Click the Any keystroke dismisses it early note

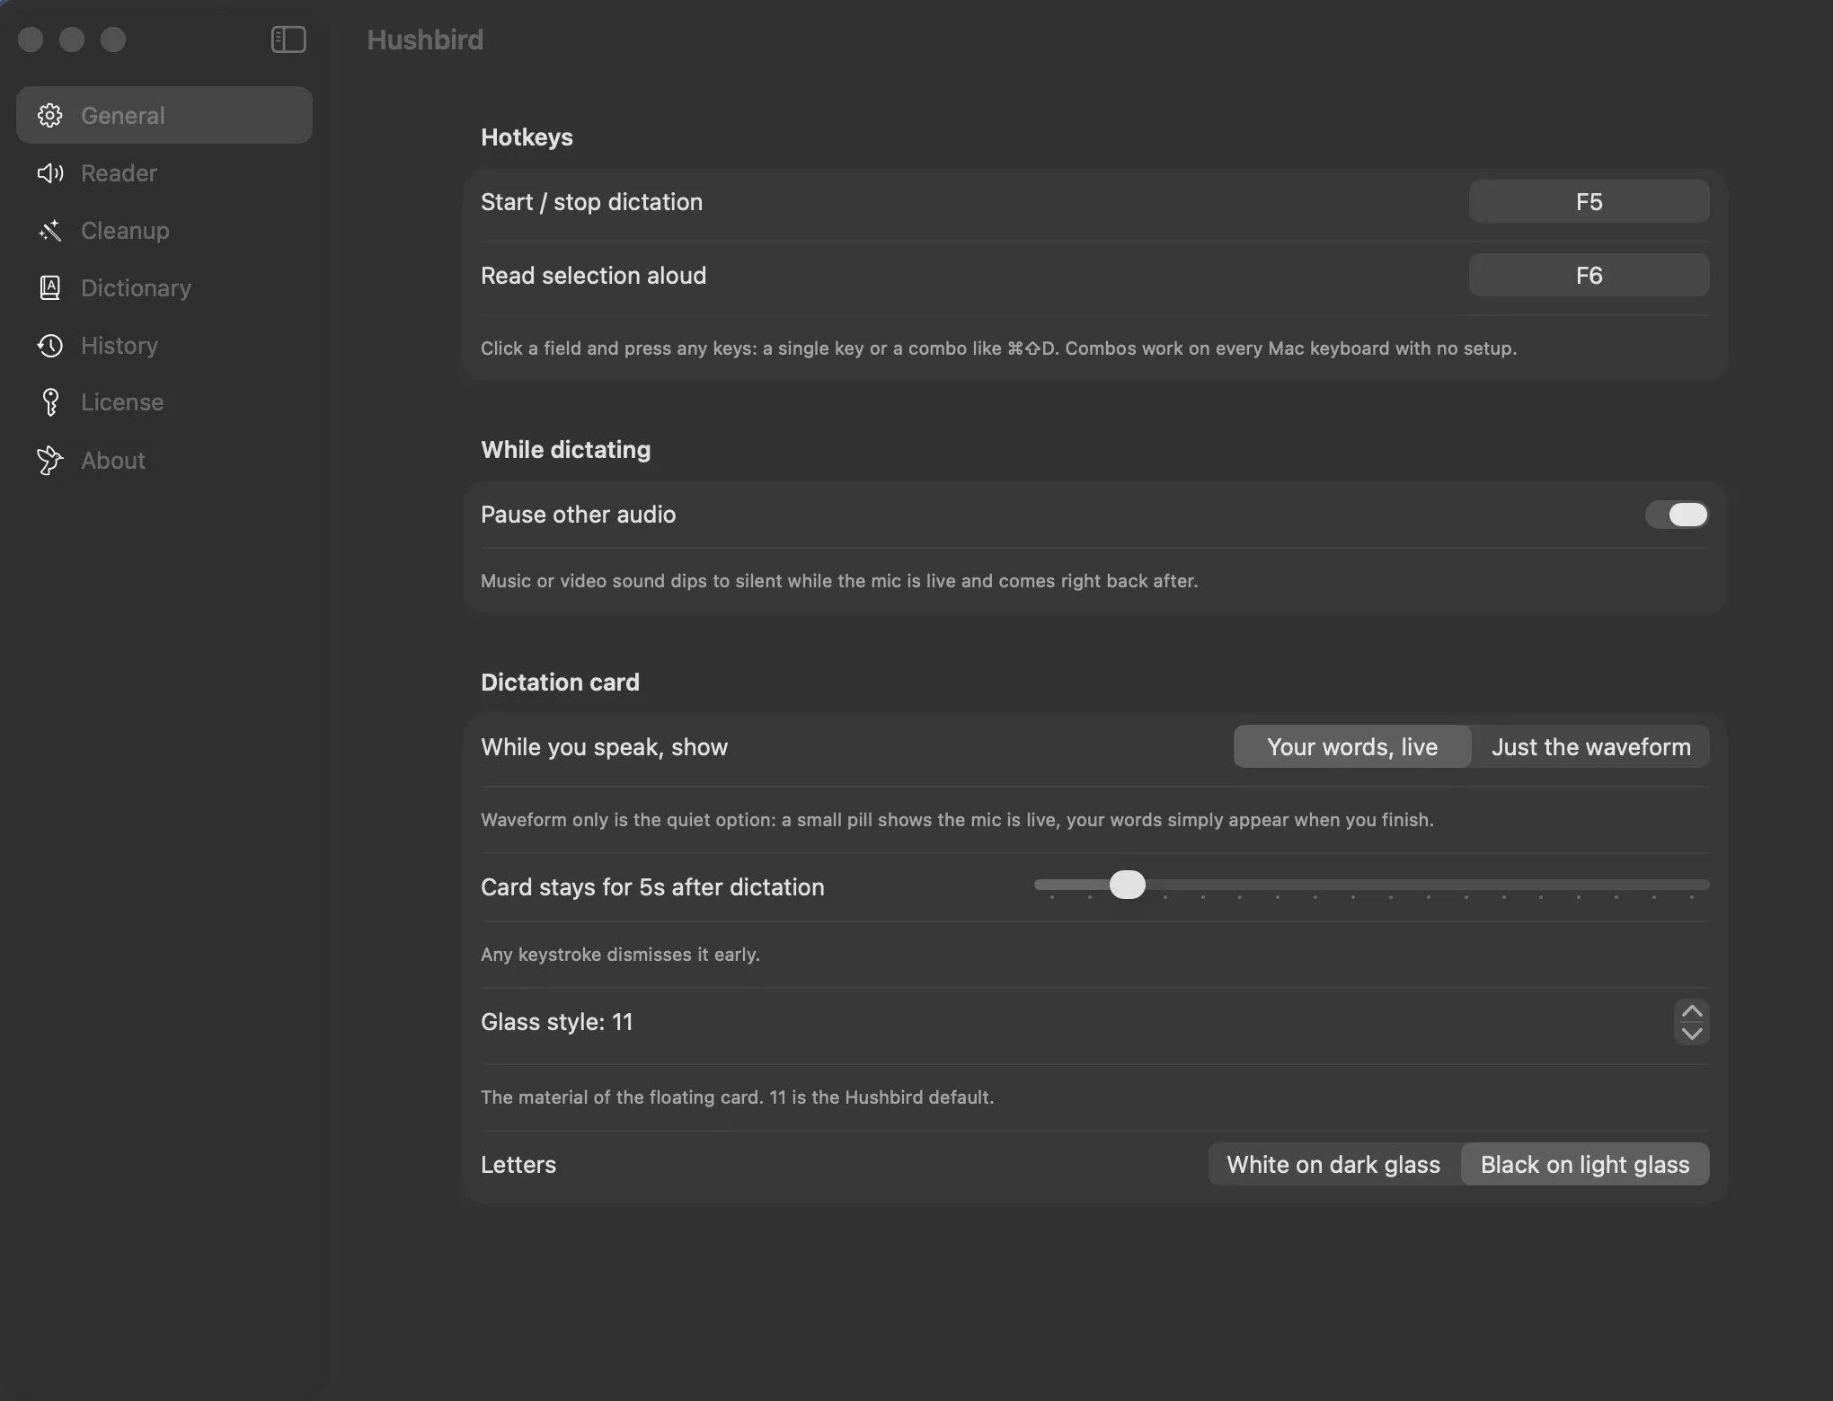point(620,955)
